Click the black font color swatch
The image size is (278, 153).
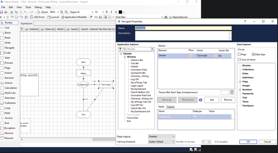tap(120, 12)
